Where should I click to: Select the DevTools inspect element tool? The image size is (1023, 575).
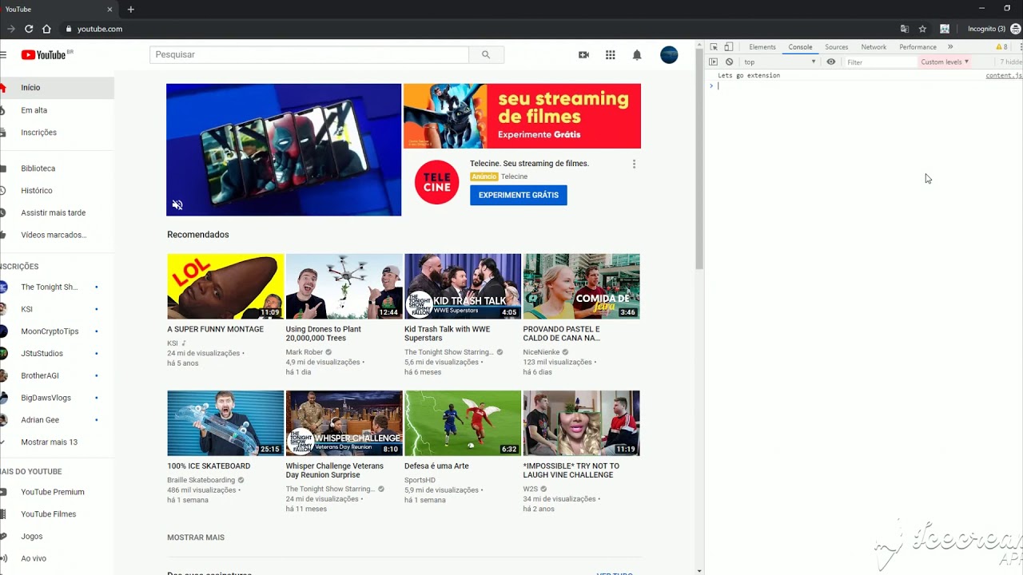point(714,47)
